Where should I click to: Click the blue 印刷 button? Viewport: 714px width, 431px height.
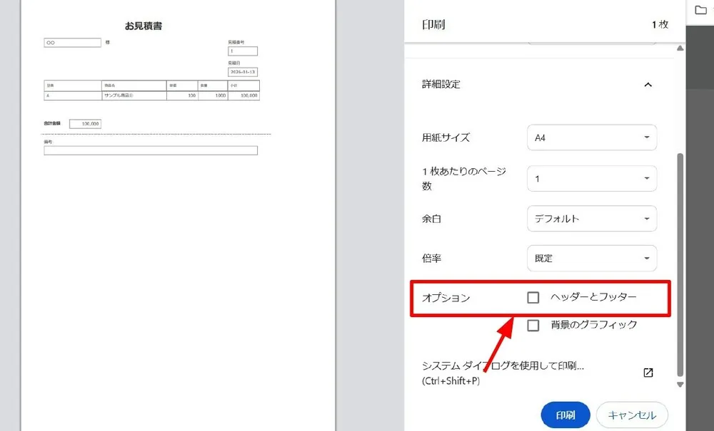point(565,415)
